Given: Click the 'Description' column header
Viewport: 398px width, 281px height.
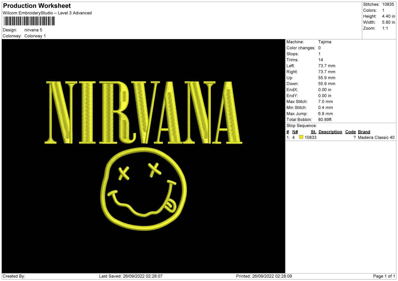Looking at the screenshot, I should 330,132.
